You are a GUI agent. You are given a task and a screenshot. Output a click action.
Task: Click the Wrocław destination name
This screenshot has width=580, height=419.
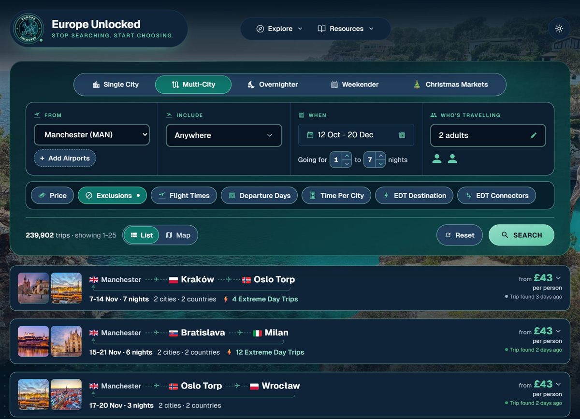[x=281, y=386]
